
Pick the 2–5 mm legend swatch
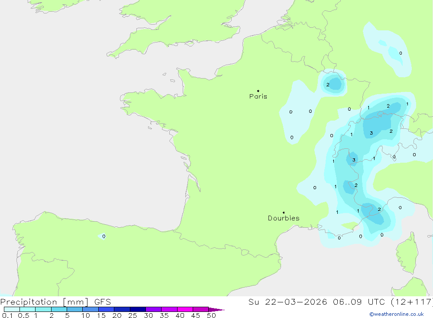(x=59, y=309)
